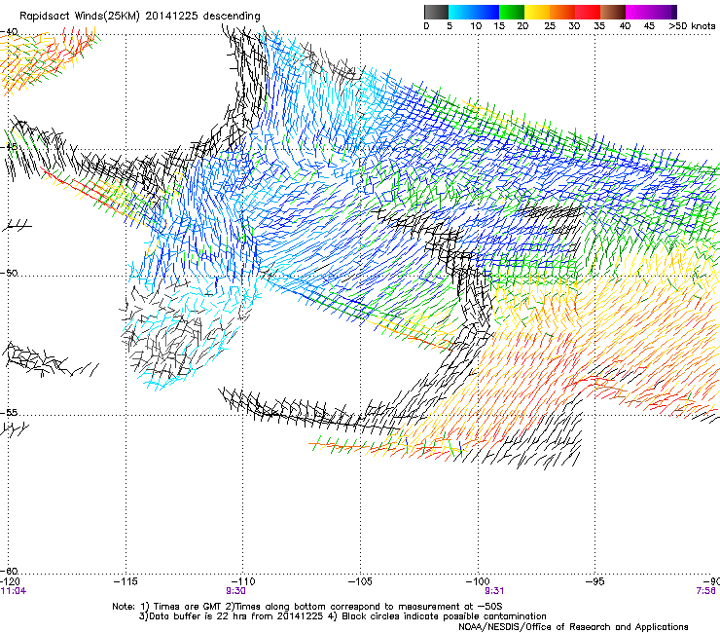Click the magenta-purple 40-50 knots legend swatch
Screen dimensions: 720x633
[x=651, y=12]
